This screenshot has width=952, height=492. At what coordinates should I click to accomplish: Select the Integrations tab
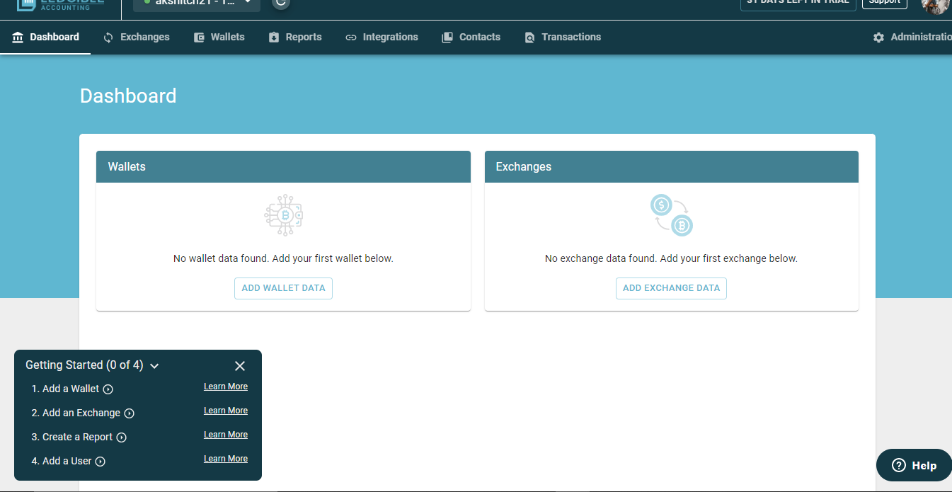[x=382, y=38]
